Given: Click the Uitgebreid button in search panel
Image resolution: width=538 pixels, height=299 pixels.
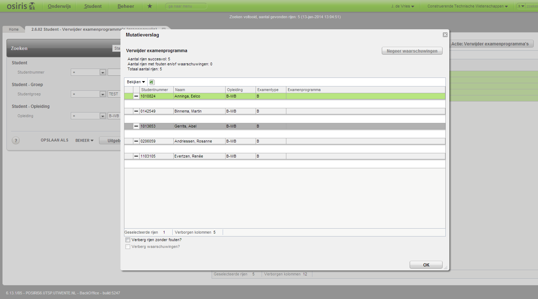Looking at the screenshot, I should 110,140.
